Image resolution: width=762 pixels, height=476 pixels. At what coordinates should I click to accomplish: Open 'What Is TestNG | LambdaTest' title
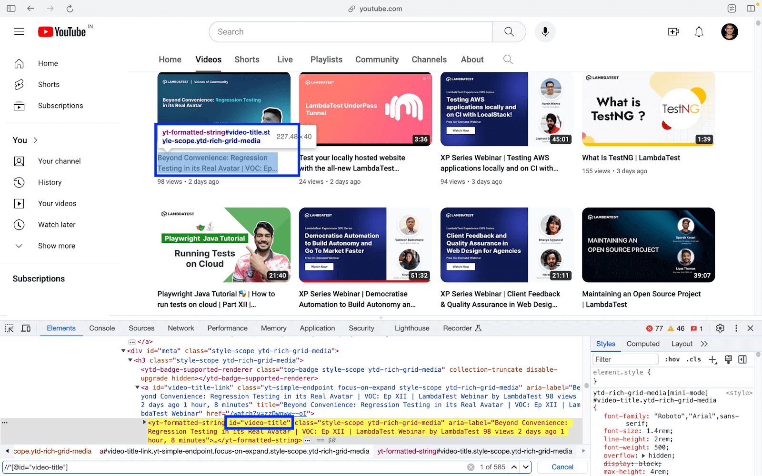(631, 158)
